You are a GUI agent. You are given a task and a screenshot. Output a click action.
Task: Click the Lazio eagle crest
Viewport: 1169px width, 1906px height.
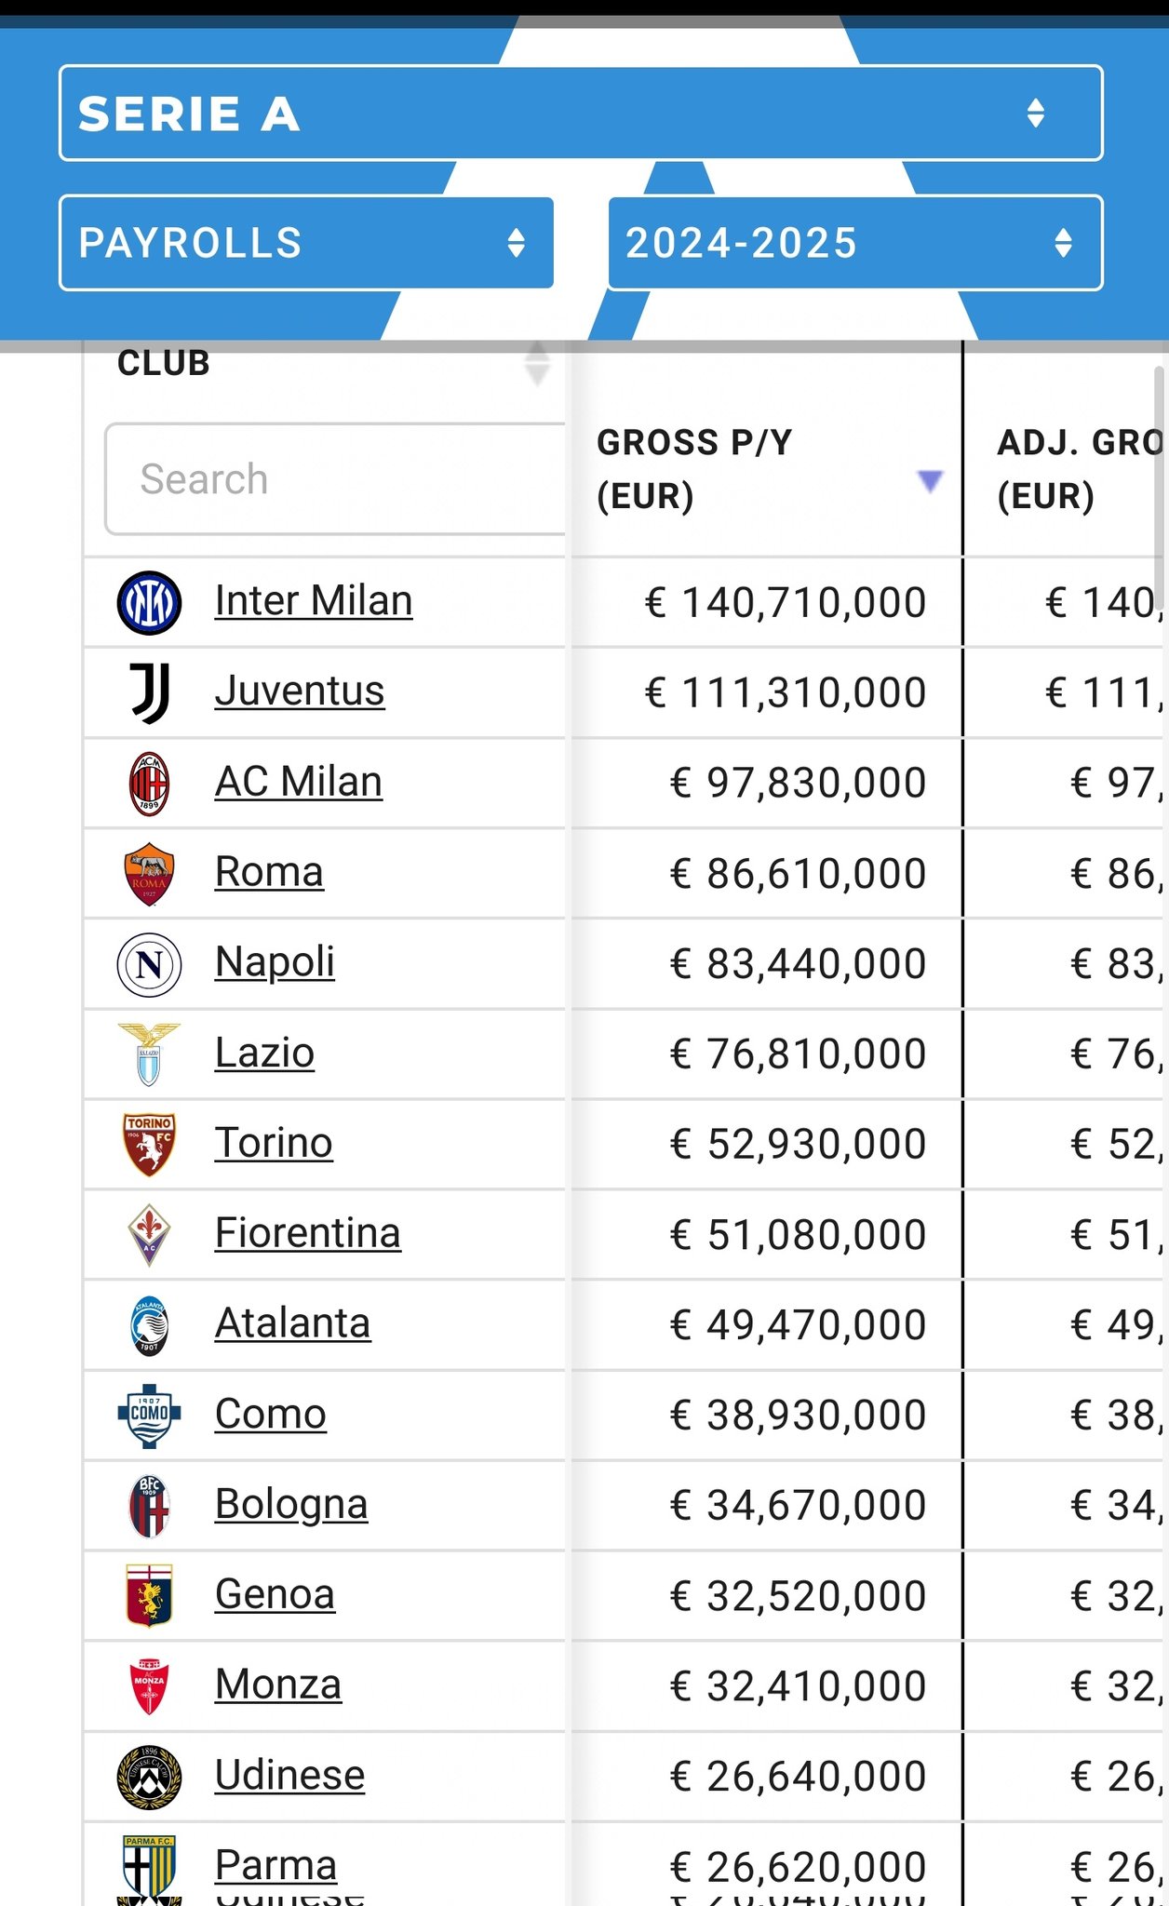pos(149,1054)
